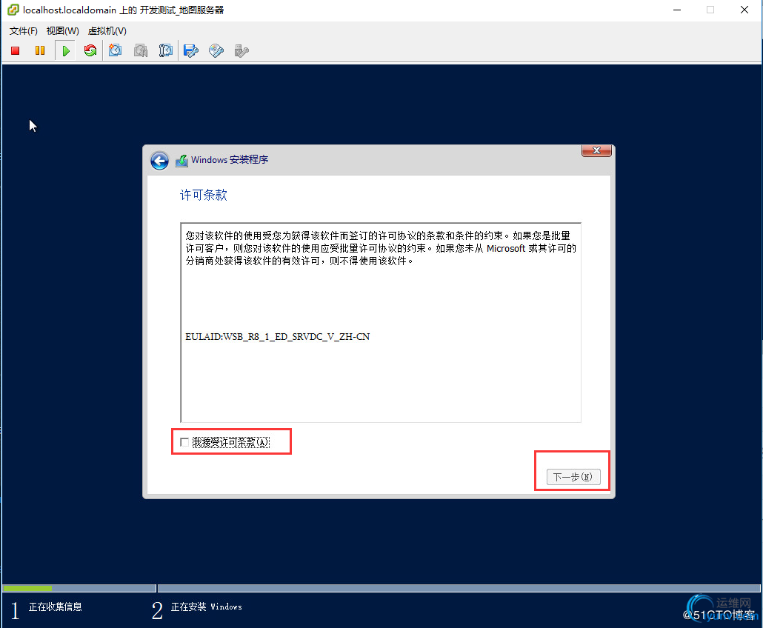Viewport: 763px width, 628px height.
Task: Click the 下一步(N) button
Action: click(573, 477)
